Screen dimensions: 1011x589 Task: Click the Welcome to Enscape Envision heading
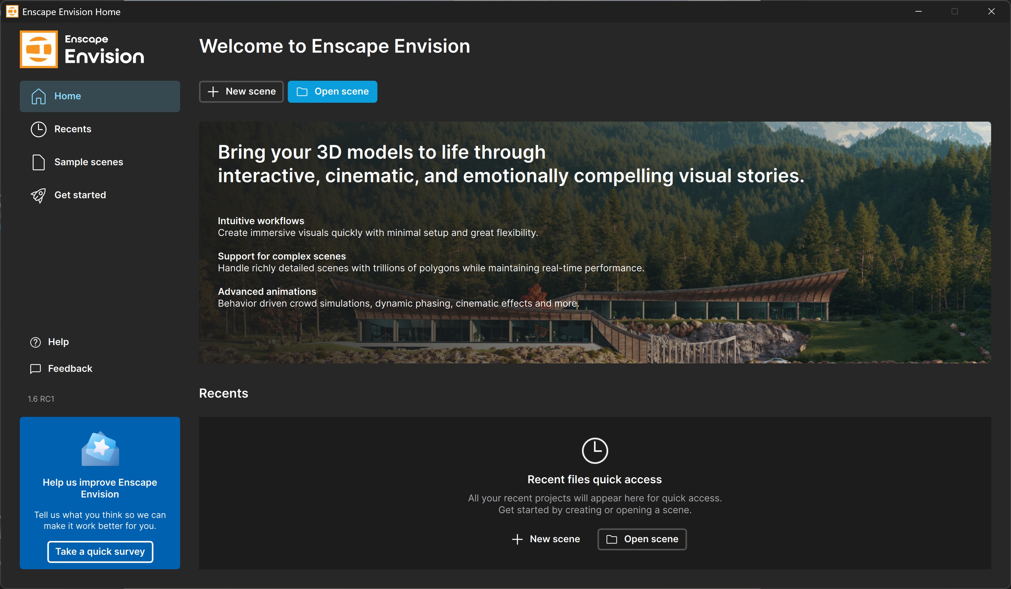point(334,46)
